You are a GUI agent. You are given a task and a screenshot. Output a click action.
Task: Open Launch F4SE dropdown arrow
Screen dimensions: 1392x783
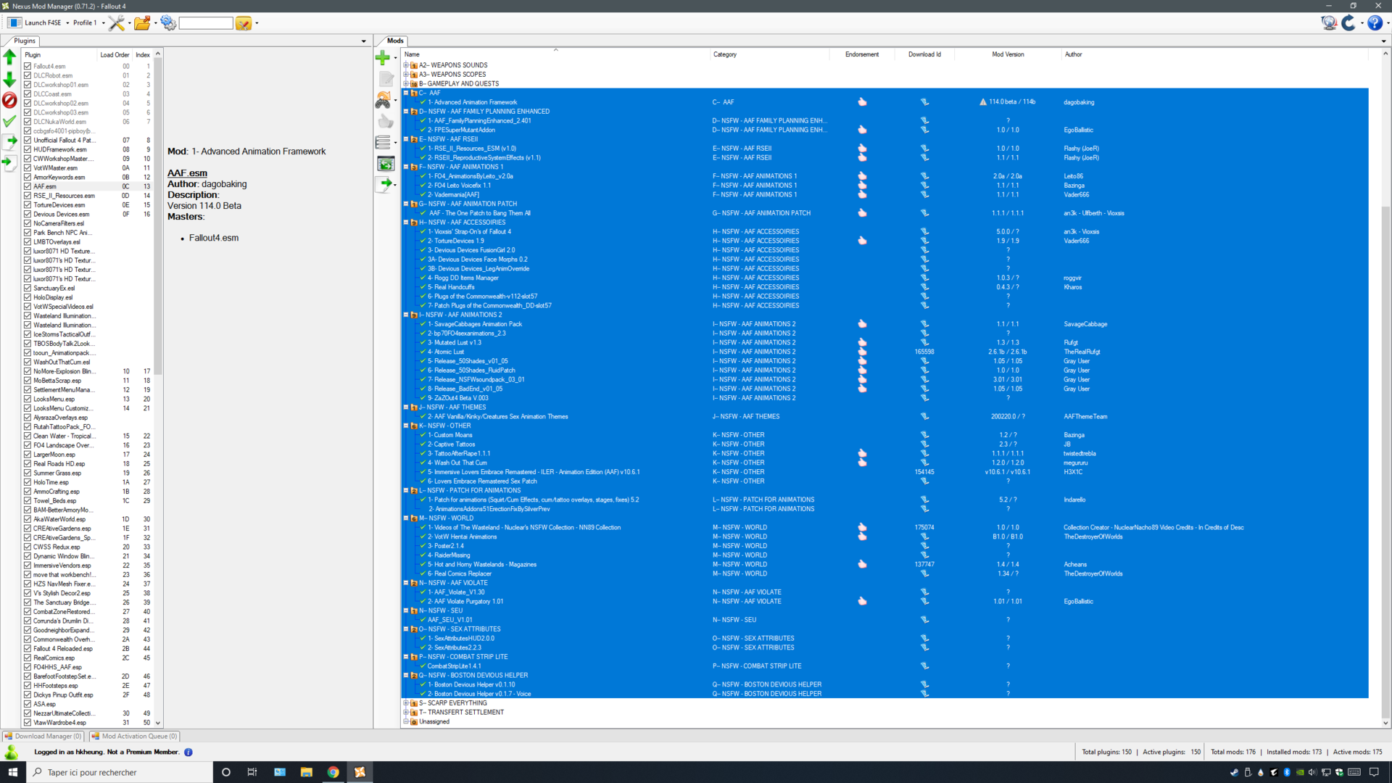(67, 23)
